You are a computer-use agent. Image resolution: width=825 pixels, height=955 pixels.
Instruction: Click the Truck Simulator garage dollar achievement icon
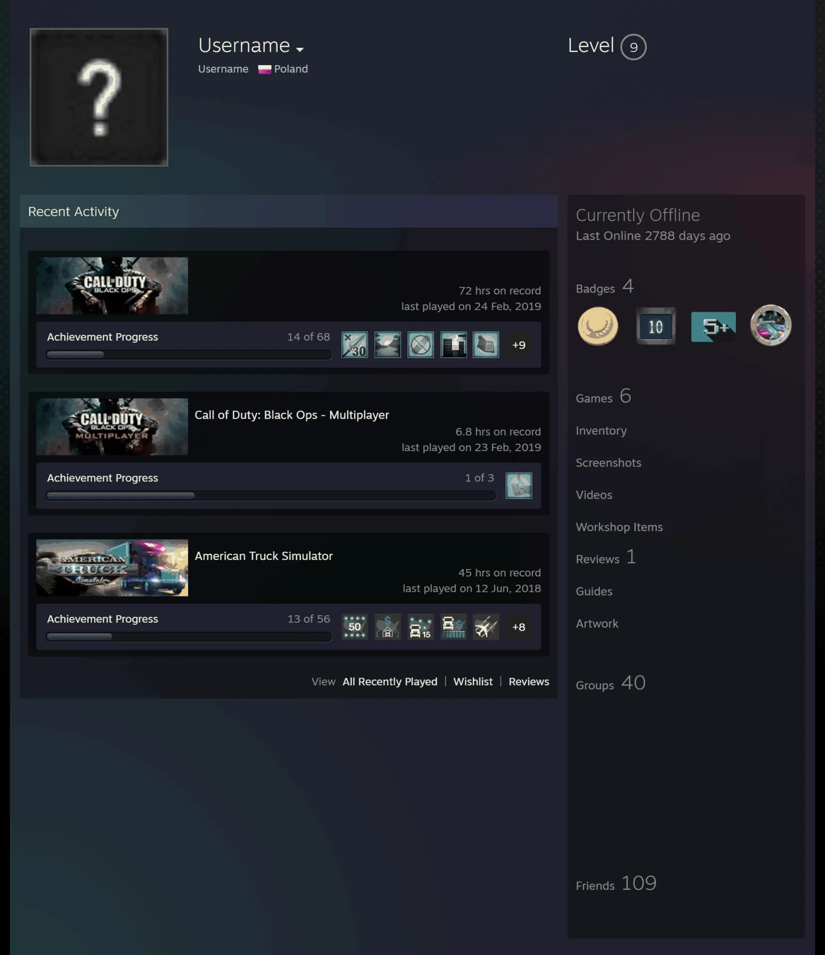(388, 627)
